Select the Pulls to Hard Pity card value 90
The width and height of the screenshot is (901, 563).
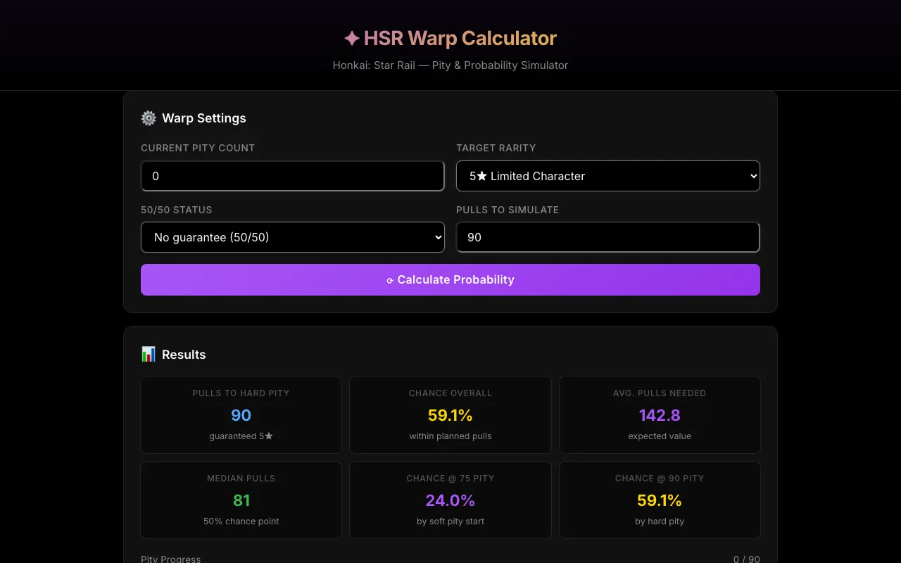[241, 415]
